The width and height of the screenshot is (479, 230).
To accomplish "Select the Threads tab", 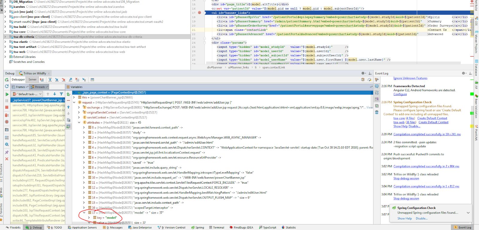I will tap(40, 87).
